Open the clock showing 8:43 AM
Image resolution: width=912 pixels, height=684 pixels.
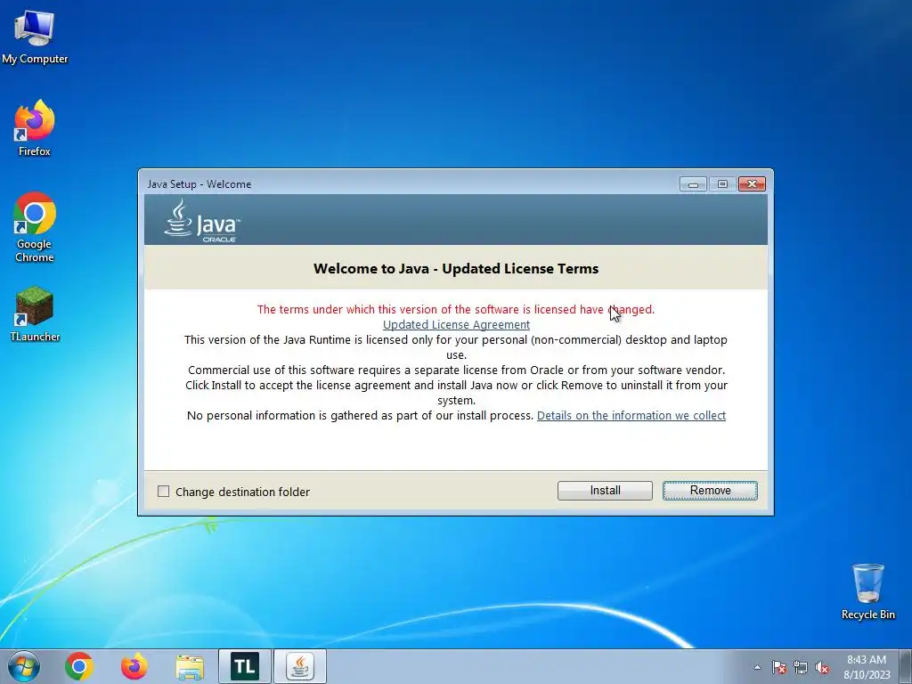coord(867,666)
